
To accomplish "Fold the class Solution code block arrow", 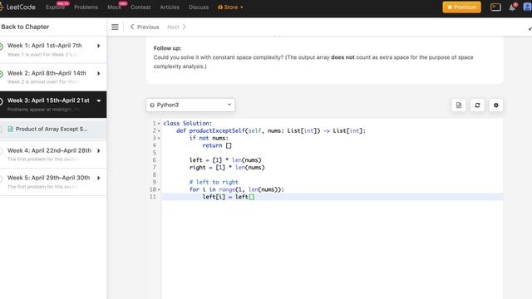I will point(159,124).
